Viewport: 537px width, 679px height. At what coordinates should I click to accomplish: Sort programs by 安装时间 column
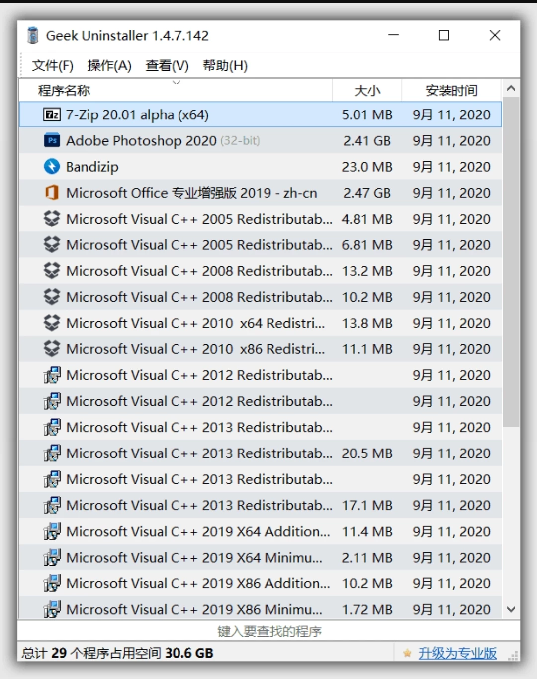tap(451, 90)
